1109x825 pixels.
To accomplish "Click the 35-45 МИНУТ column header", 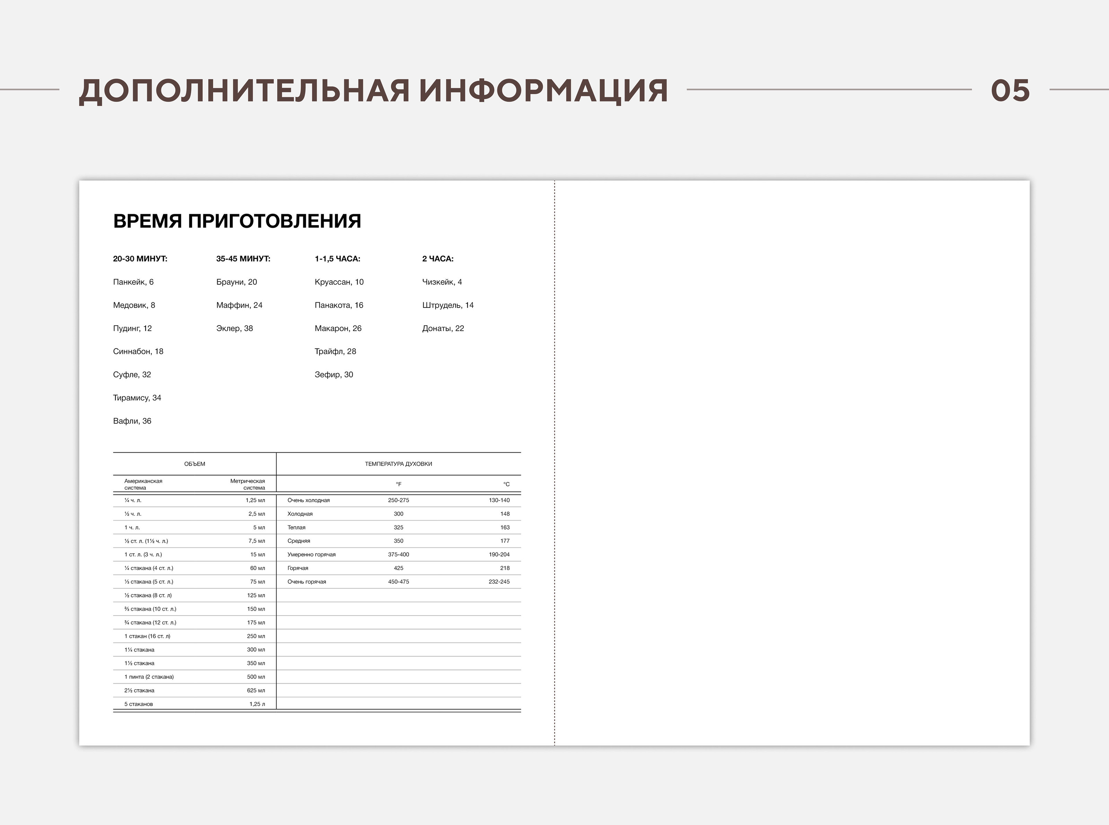I will click(243, 259).
